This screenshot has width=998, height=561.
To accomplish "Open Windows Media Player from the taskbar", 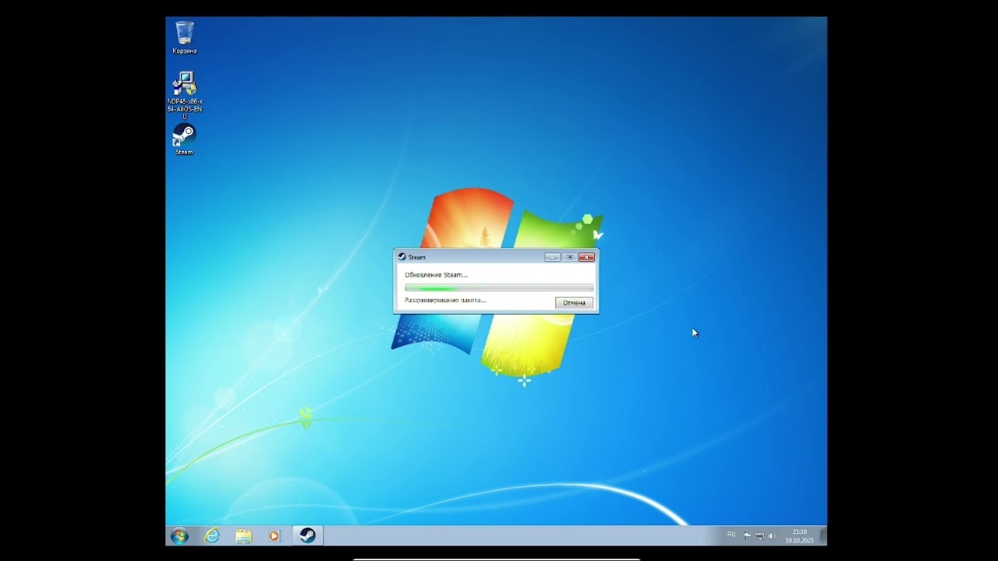I will [274, 536].
